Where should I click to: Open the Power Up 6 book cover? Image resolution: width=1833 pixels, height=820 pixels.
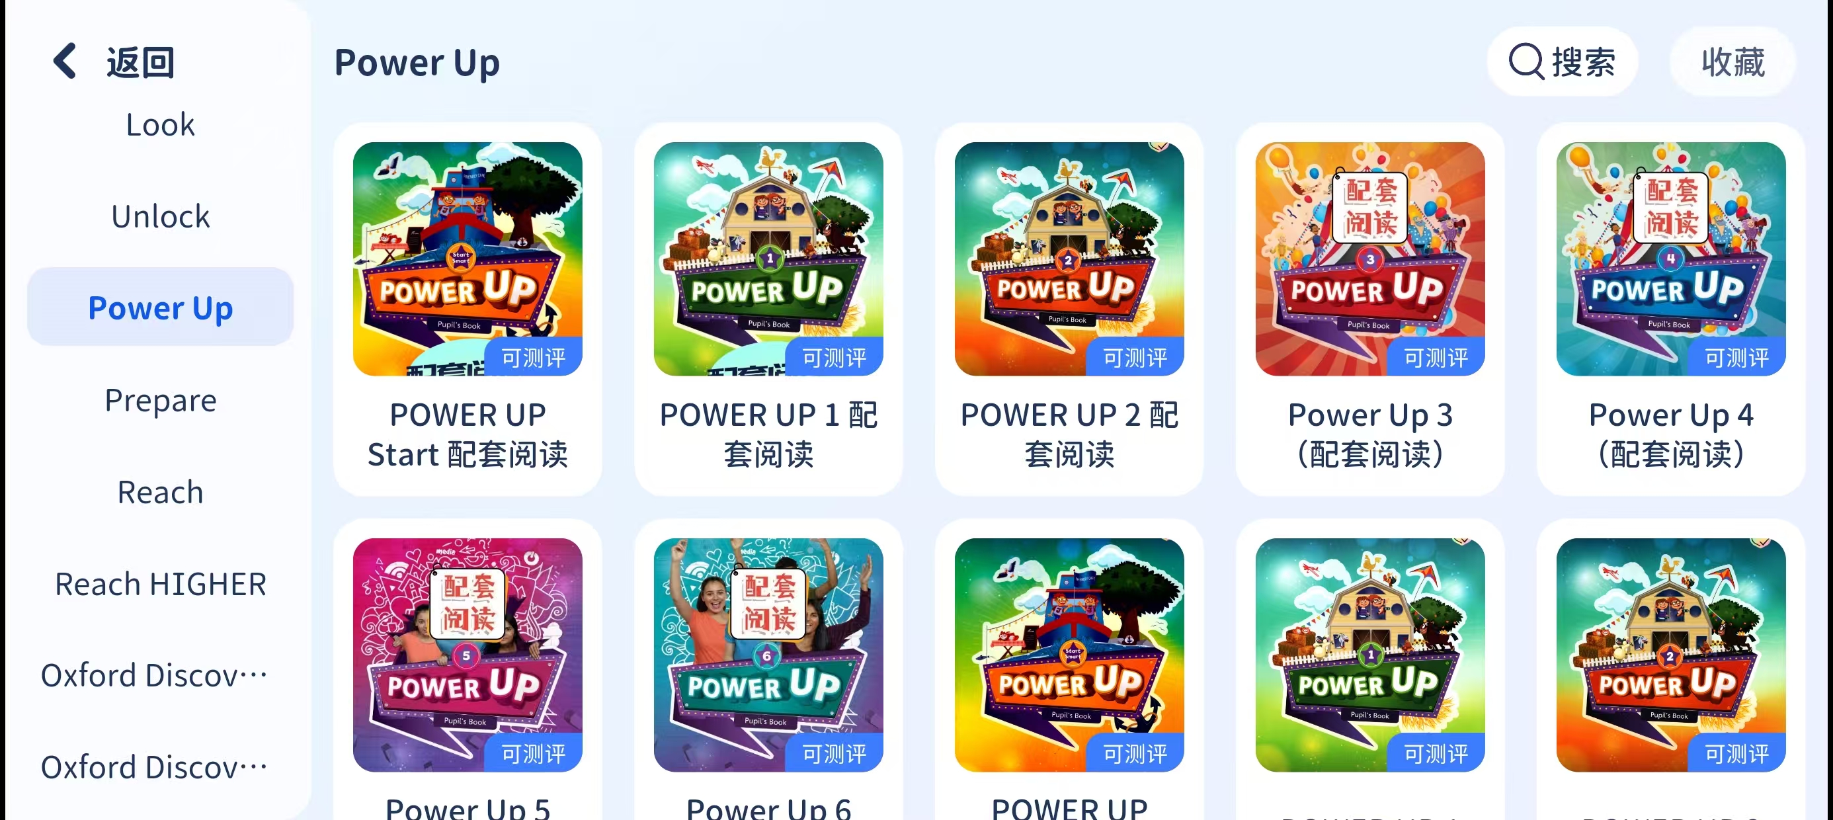(x=768, y=655)
